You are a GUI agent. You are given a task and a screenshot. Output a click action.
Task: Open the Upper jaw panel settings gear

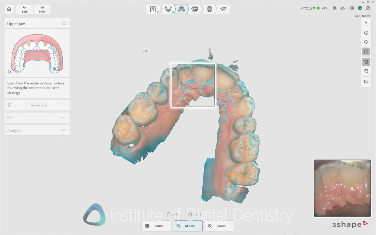(64, 23)
